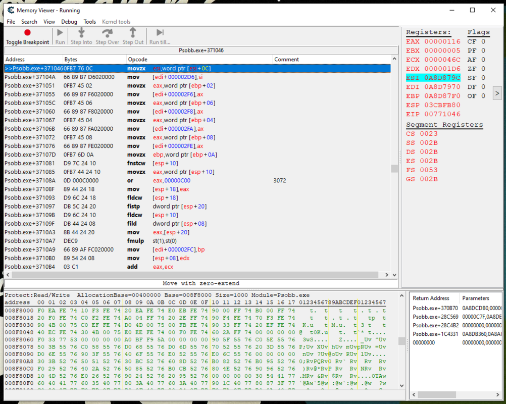Image resolution: width=506 pixels, height=404 pixels.
Task: Toggle the OF flag value
Action: (x=483, y=96)
